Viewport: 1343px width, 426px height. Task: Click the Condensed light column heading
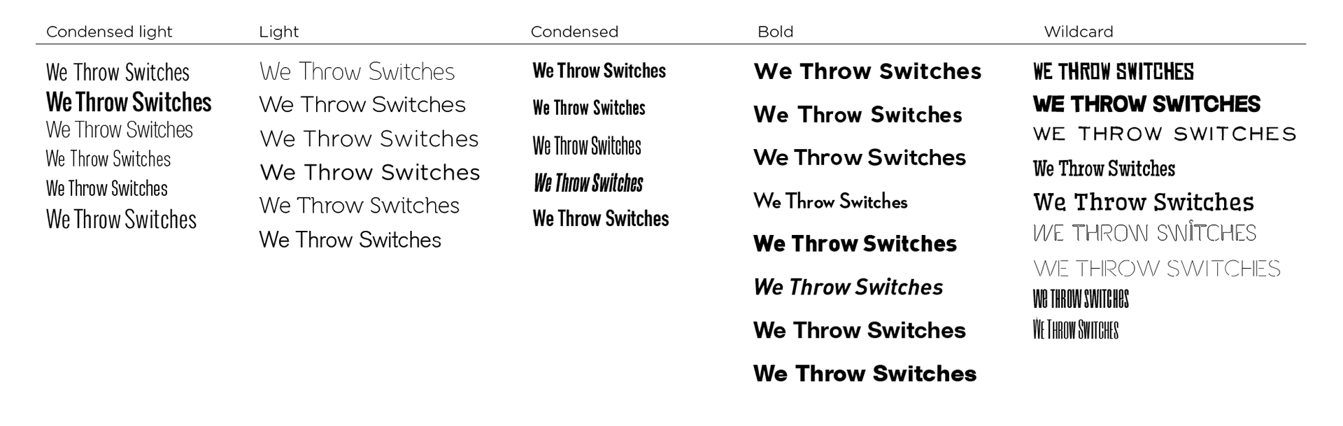point(109,31)
